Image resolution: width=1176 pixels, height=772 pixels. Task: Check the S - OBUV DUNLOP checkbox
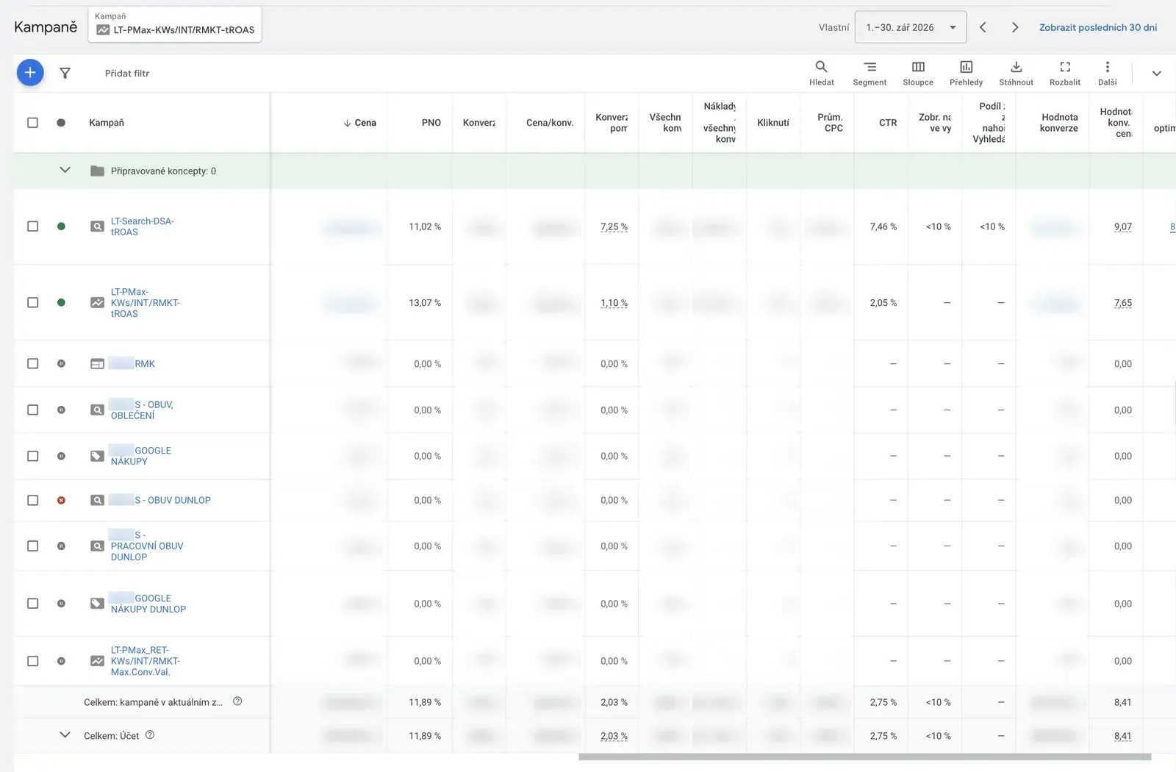pyautogui.click(x=32, y=500)
